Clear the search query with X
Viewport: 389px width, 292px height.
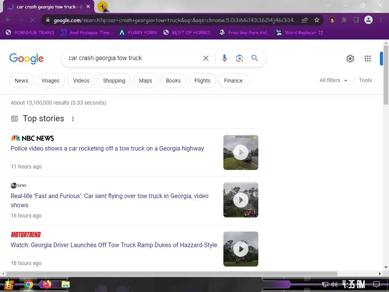206,58
